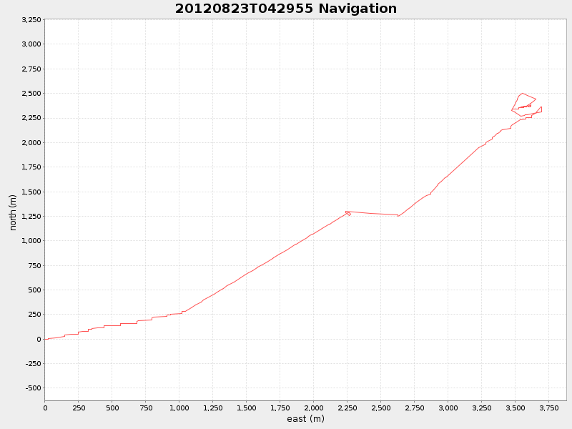572x429 pixels.
Task: Click the "1,250" tick label on the y-axis
Action: tap(32, 216)
